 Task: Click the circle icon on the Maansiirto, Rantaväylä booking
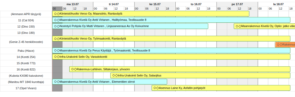[x=55, y=14]
